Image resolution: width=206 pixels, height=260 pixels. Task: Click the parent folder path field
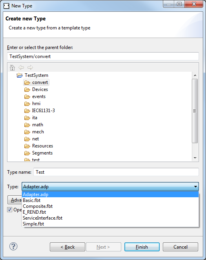pos(103,56)
